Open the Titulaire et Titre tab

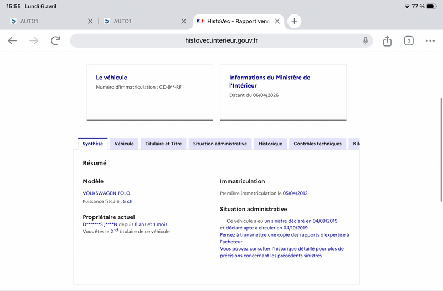point(163,144)
